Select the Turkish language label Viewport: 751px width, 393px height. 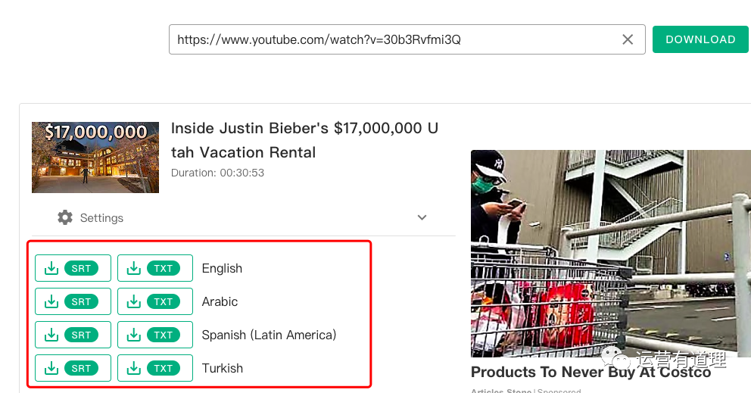[223, 368]
